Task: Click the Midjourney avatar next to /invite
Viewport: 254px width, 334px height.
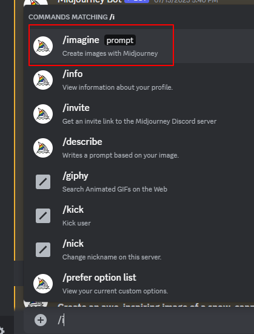Action: pyautogui.click(x=43, y=114)
